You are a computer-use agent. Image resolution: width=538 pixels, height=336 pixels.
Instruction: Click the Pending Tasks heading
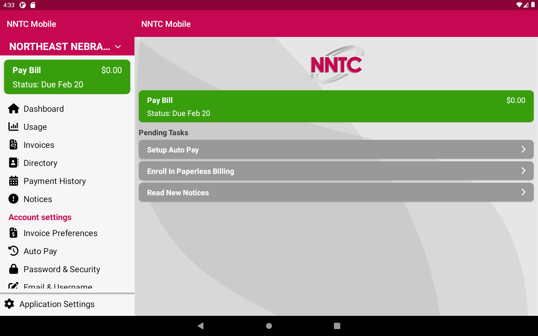(x=164, y=133)
